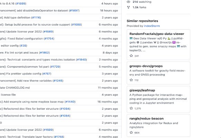This screenshot has height=138, width=221.
Task: Click the 11 months ago timestamp
Action: click(108, 88)
